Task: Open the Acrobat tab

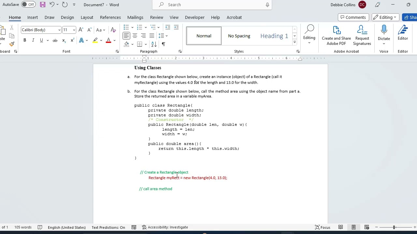Action: (234, 17)
